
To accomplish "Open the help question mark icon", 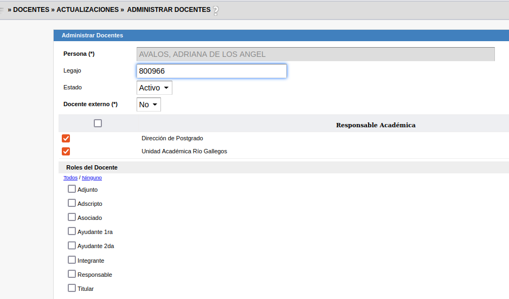I will (216, 10).
